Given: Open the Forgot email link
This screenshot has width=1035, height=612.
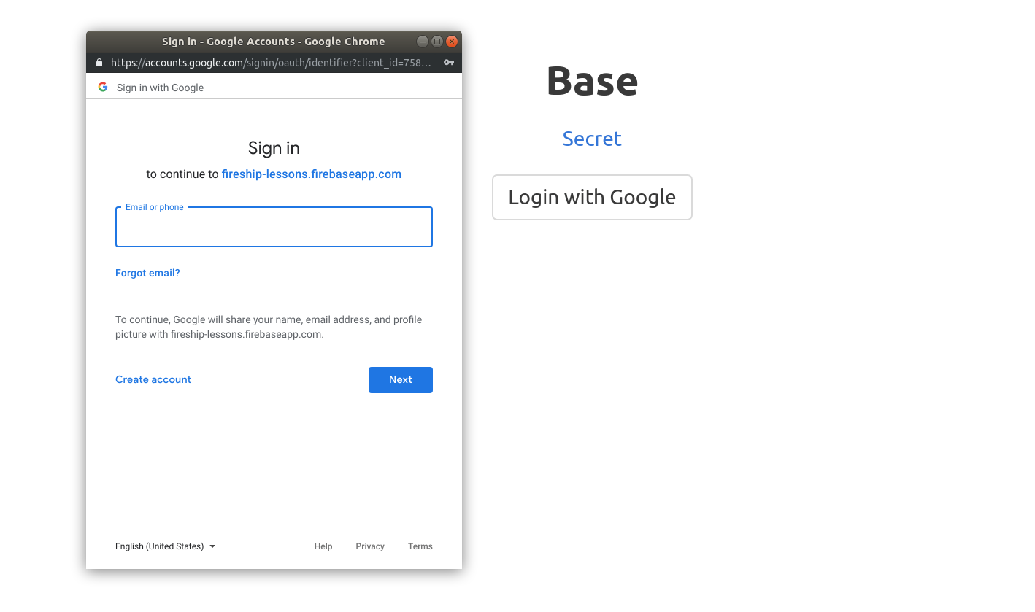Looking at the screenshot, I should (x=147, y=273).
